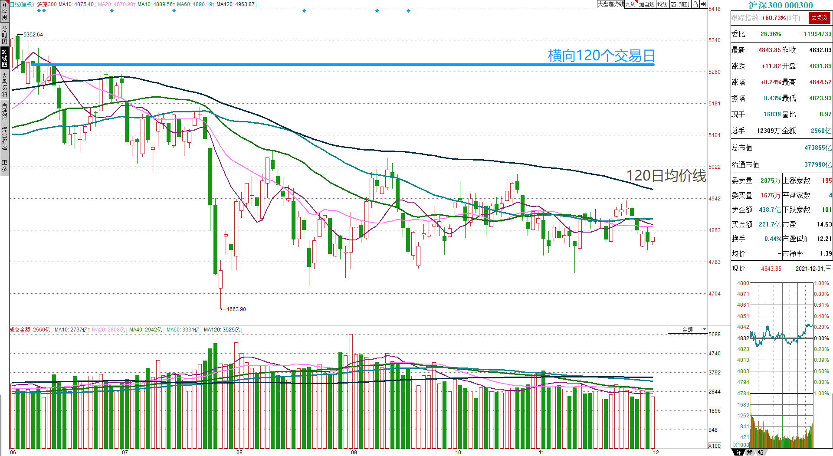Expand the 金额 indicator dropdown

coord(688,330)
